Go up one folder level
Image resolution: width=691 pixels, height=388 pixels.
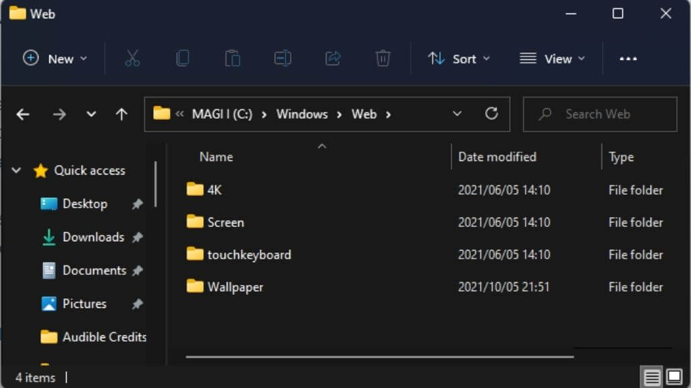click(x=121, y=115)
